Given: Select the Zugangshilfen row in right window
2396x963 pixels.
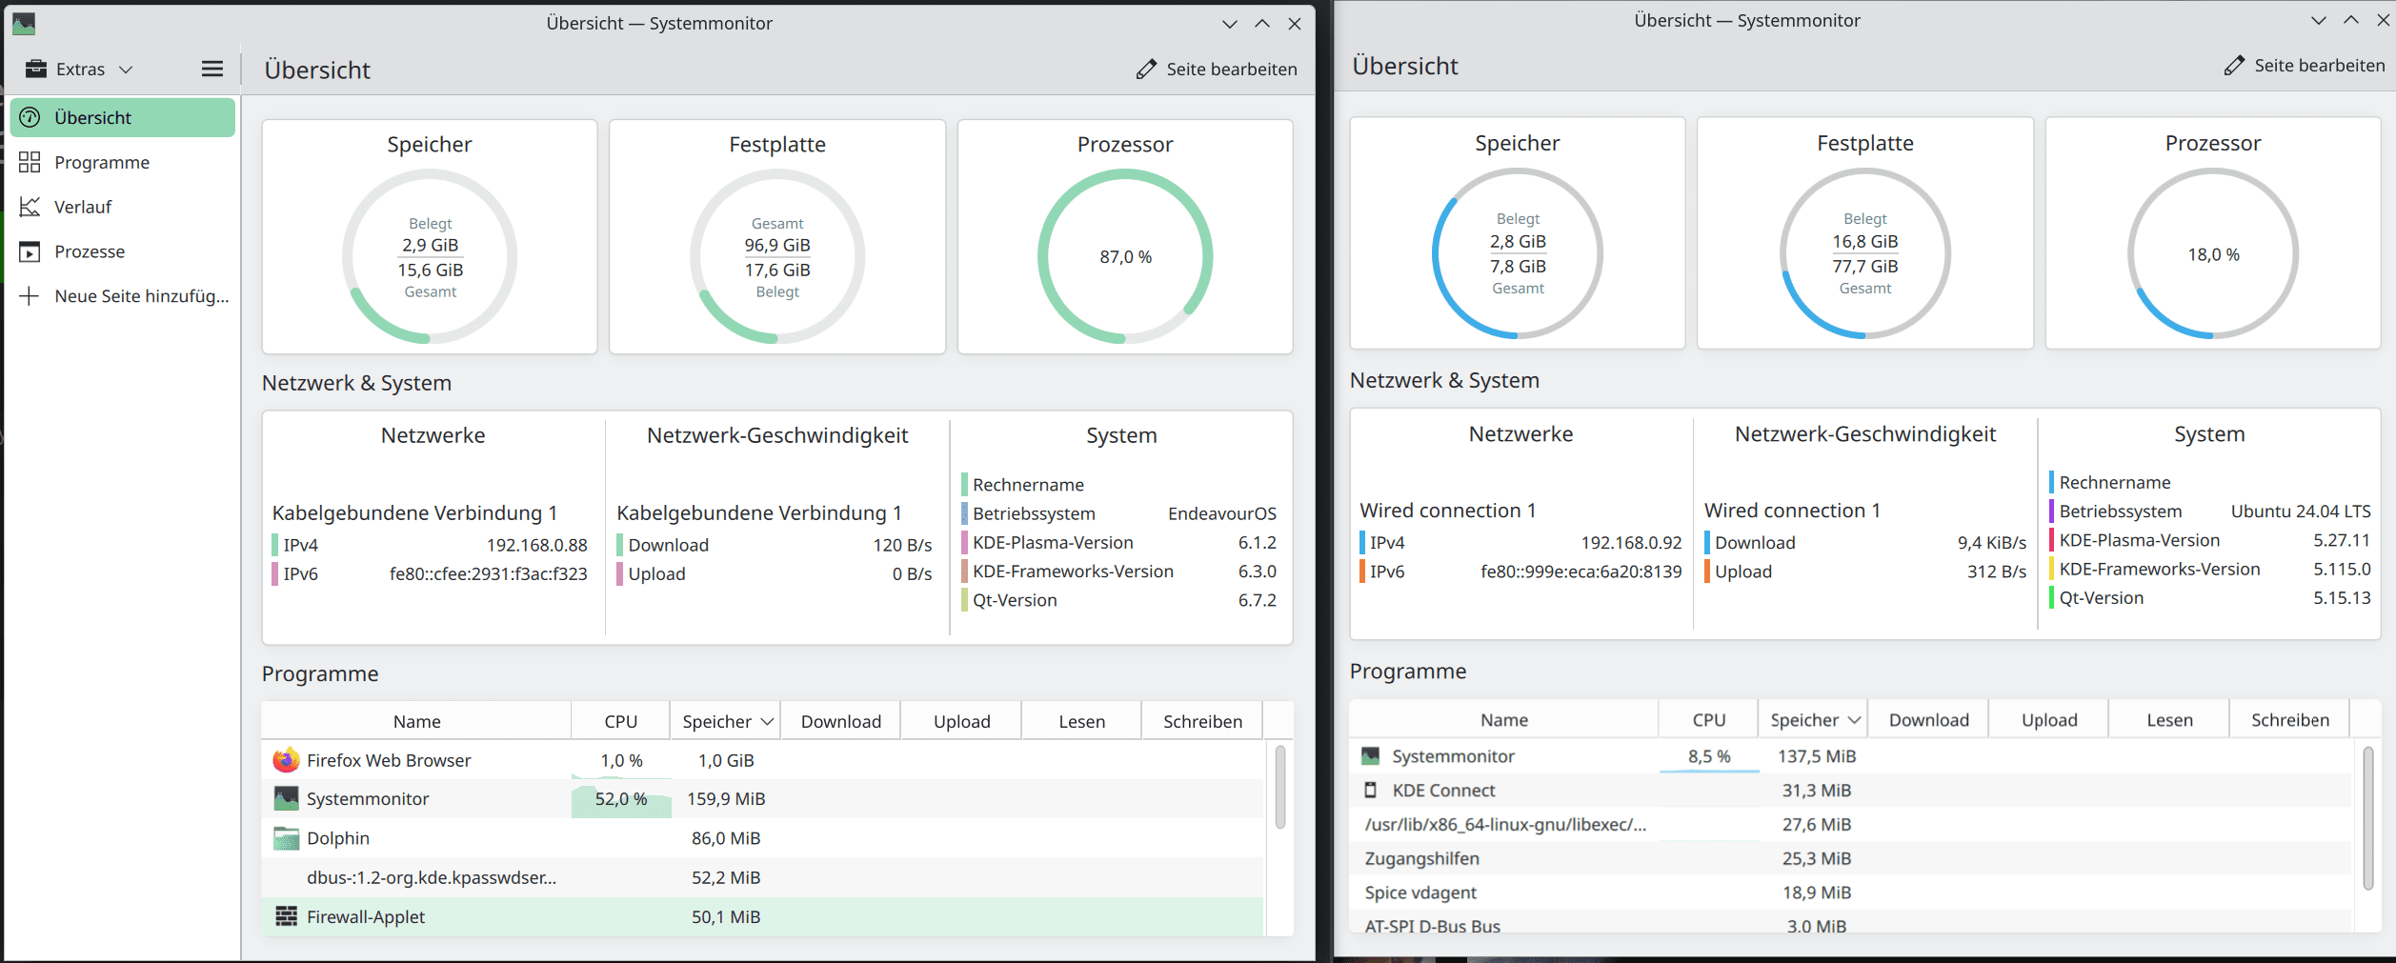Looking at the screenshot, I should 1851,858.
